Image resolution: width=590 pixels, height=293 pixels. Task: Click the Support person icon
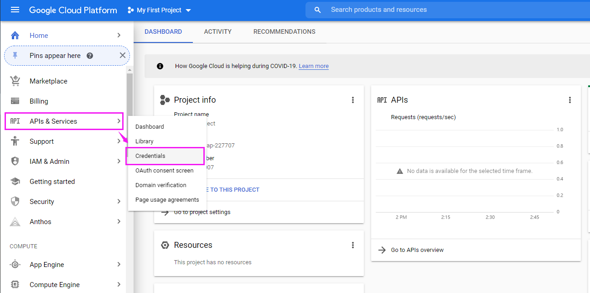(15, 141)
